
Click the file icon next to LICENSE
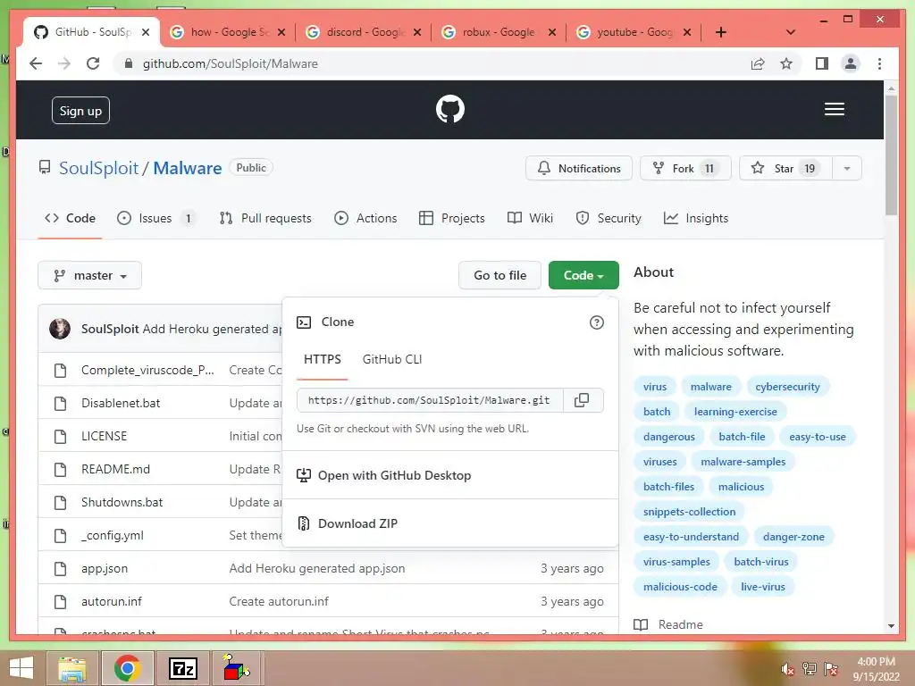(x=60, y=436)
